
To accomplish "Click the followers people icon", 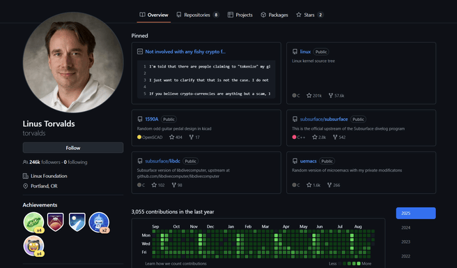I will [x=25, y=162].
